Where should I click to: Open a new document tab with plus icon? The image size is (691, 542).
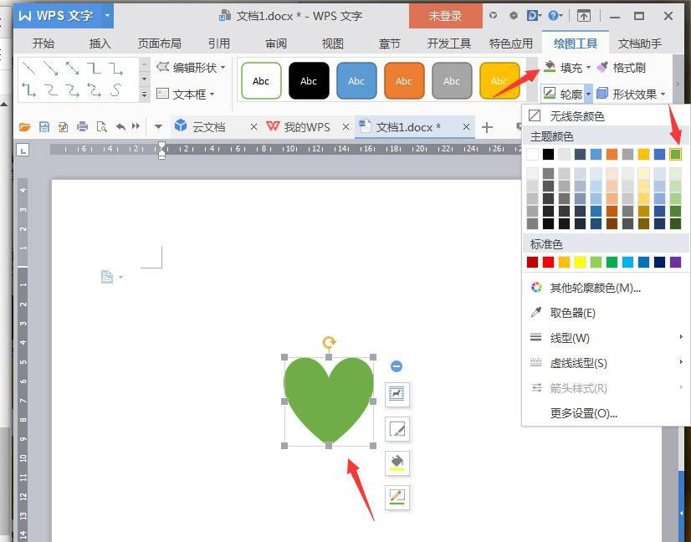click(487, 127)
